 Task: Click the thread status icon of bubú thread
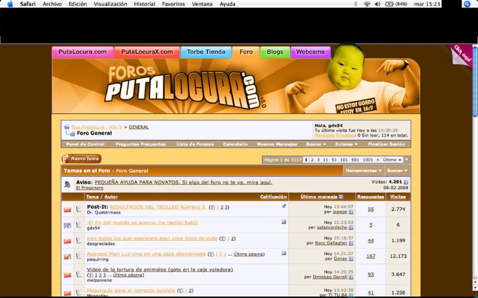click(68, 225)
